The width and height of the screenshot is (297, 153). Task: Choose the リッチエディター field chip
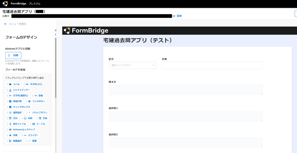point(19,90)
